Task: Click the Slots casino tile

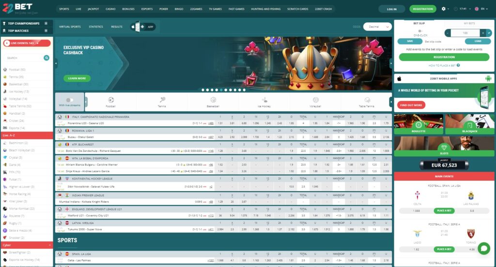Action: [x=444, y=146]
